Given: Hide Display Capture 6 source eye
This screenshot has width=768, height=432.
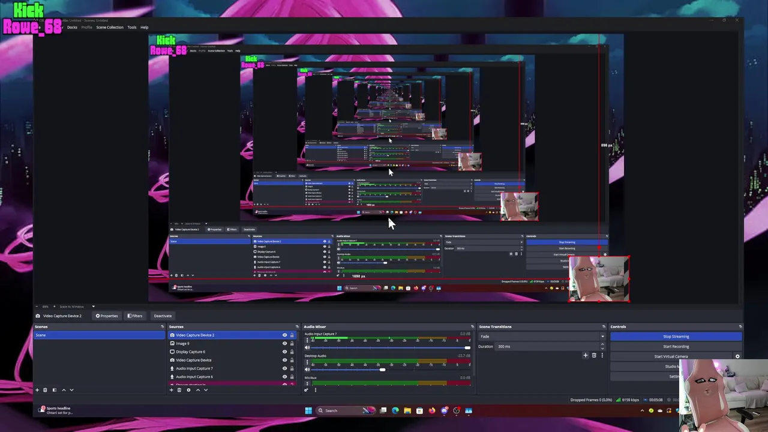Looking at the screenshot, I should pyautogui.click(x=284, y=352).
